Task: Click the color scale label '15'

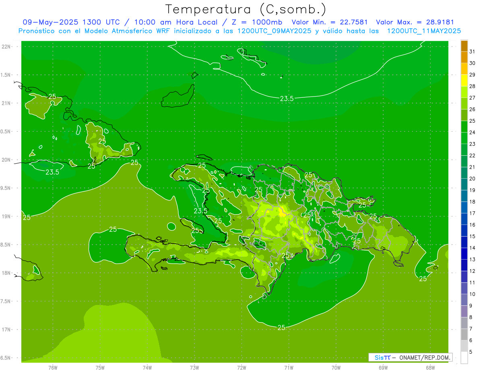Action: (x=473, y=236)
